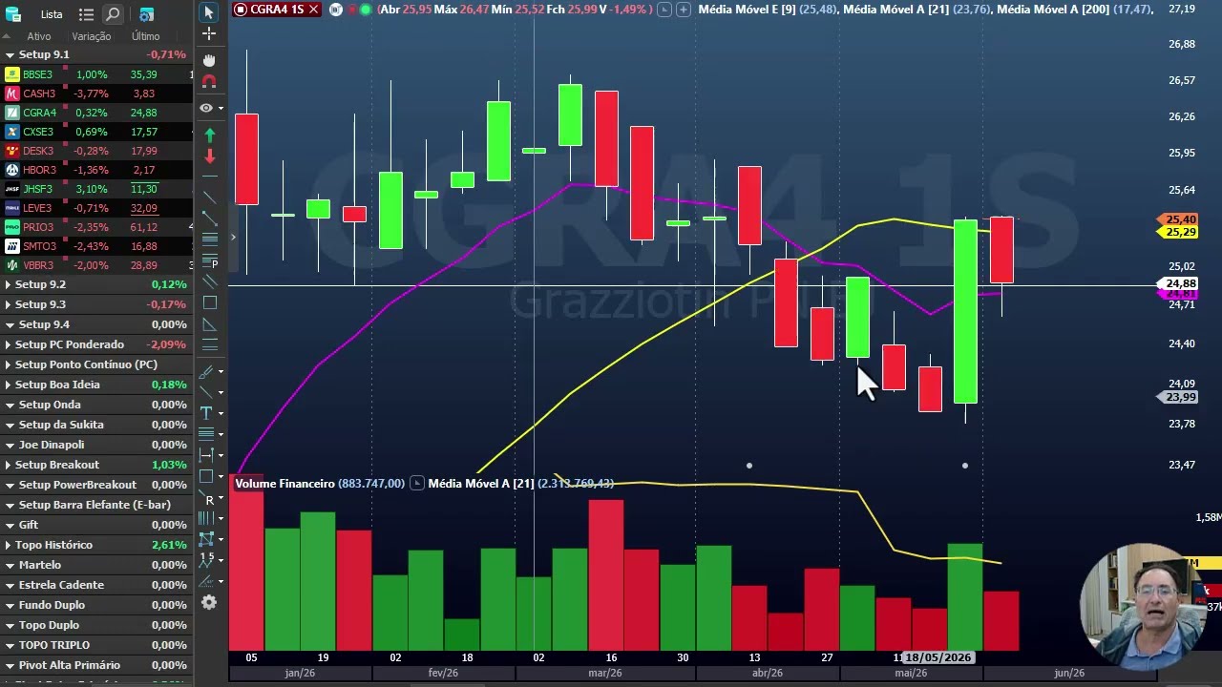
Task: Toggle drawings visibility eye icon
Action: (206, 108)
